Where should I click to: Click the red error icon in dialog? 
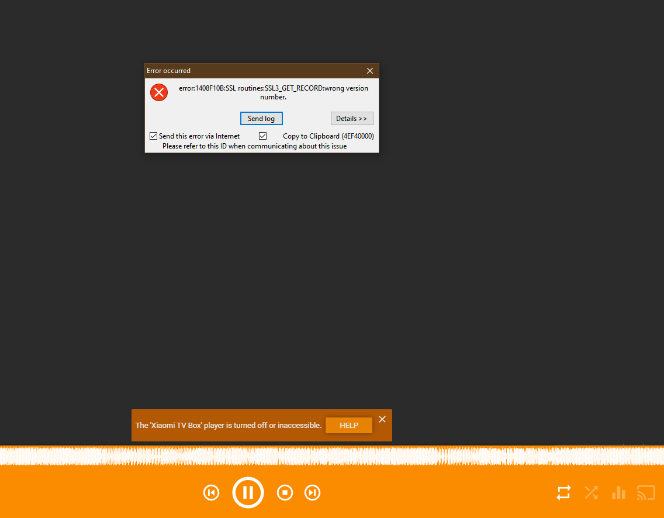(159, 92)
